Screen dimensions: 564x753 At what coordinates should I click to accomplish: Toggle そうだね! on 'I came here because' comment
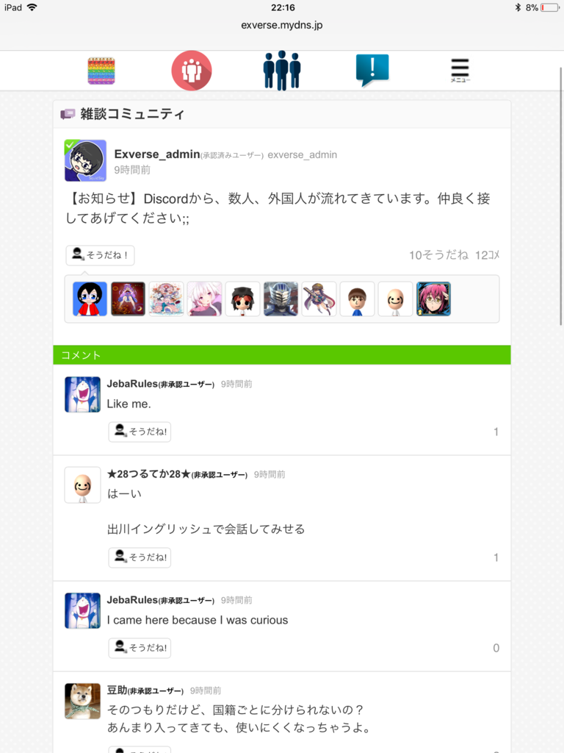click(x=140, y=648)
